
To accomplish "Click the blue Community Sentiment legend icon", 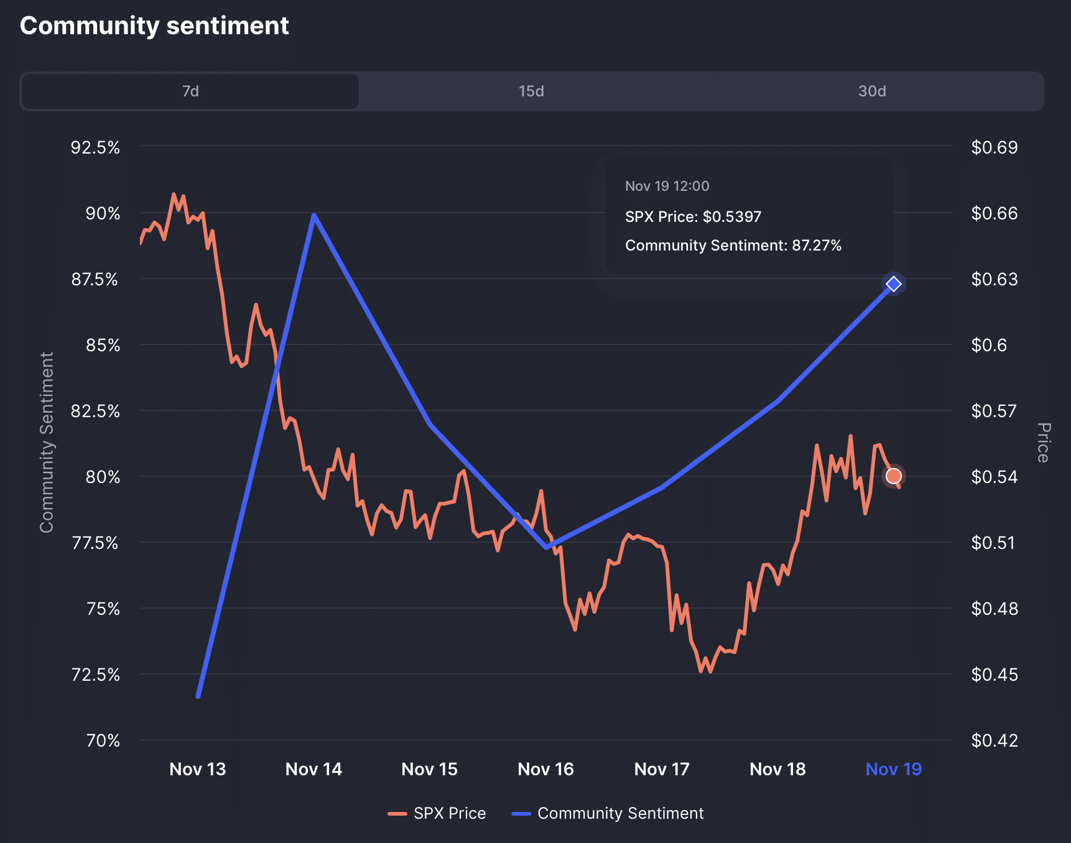I will (519, 813).
